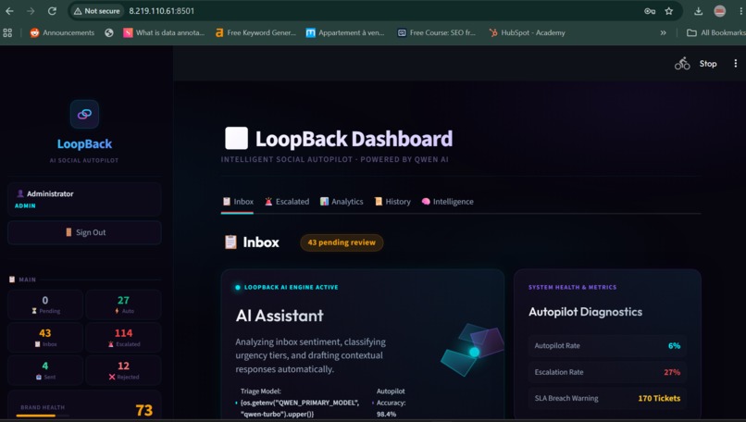
Task: Click the Brand Health score 73
Action: (143, 410)
